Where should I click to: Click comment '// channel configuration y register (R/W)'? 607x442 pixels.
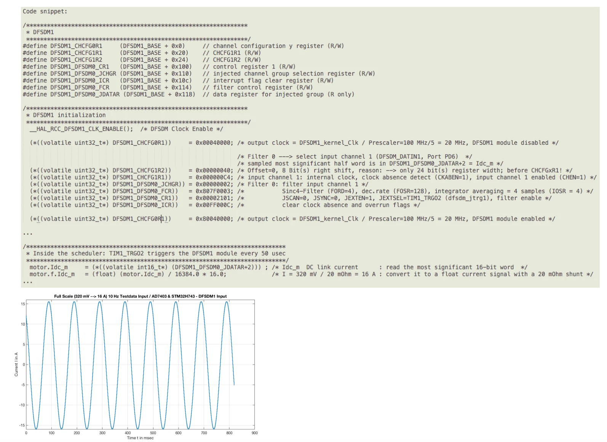click(273, 46)
